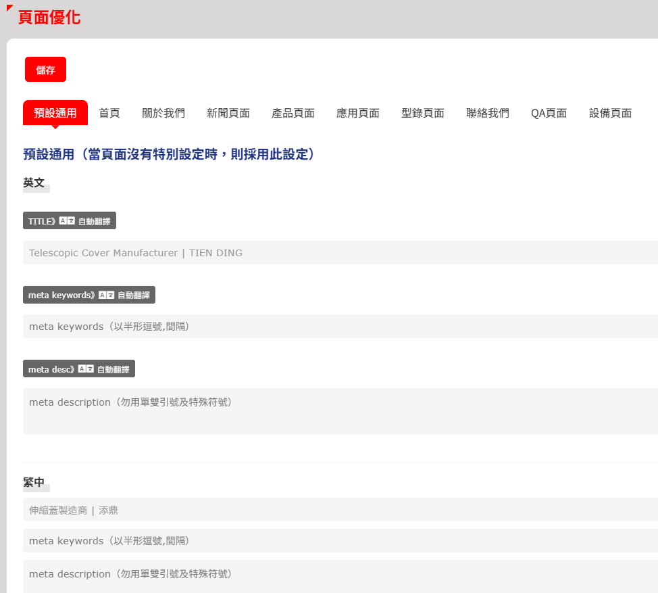Select the 產品頁面 tab
Viewport: 658px width, 593px height.
click(293, 113)
